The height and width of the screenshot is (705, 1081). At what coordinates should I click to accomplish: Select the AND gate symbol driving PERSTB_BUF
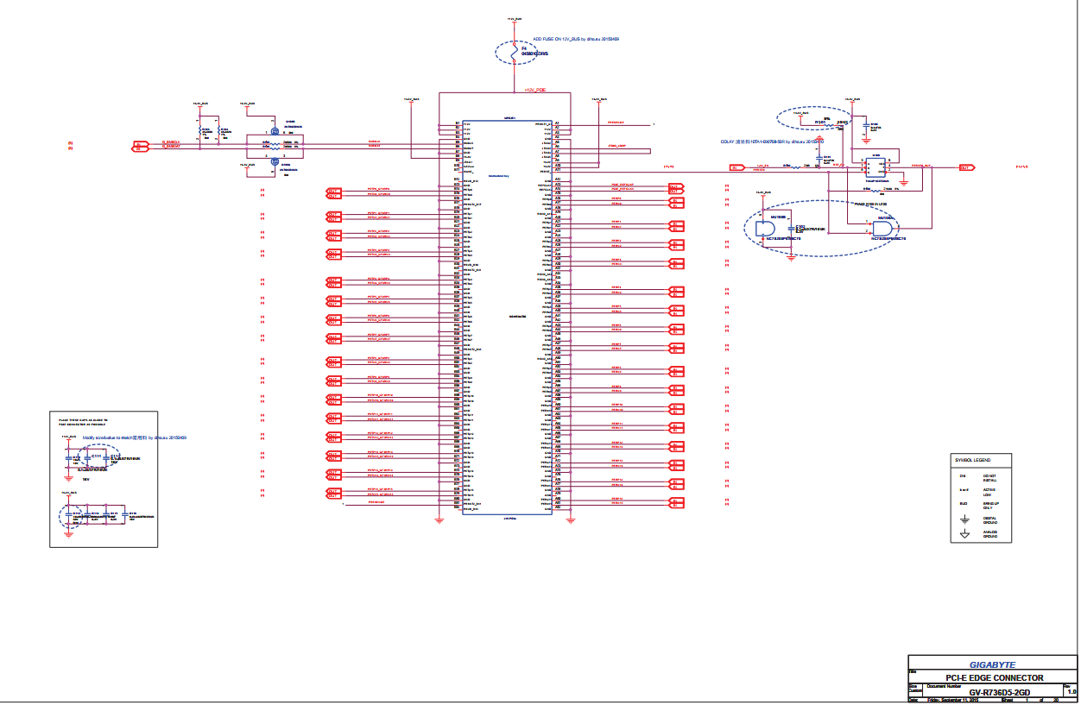[884, 228]
